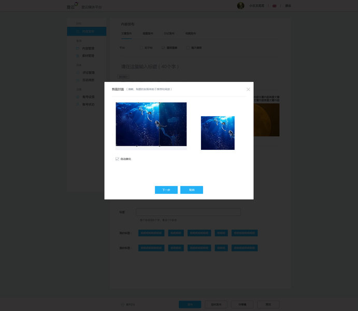Click the solid blue 发布 button in footer

click(190, 304)
